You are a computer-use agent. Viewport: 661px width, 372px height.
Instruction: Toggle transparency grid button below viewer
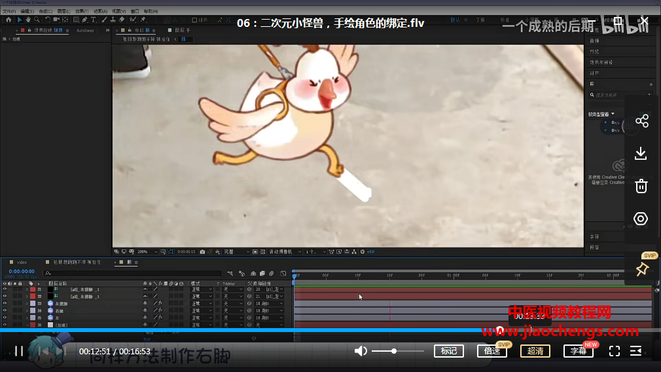(262, 251)
